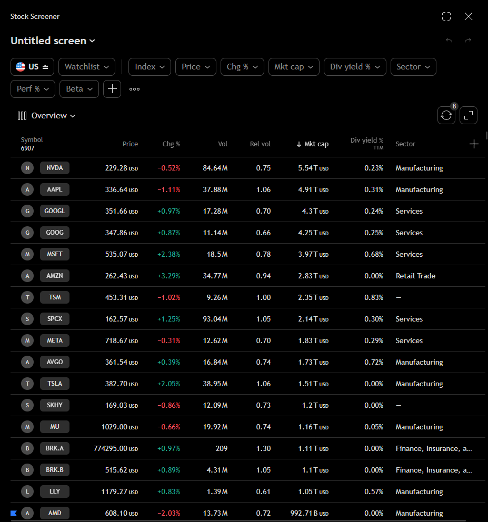
Task: Click the TSLA logo circle icon
Action: pos(27,384)
